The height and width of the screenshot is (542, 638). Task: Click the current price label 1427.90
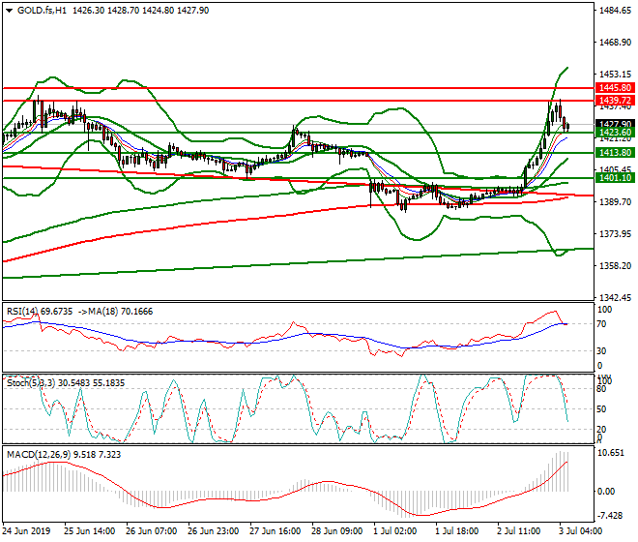click(x=615, y=124)
